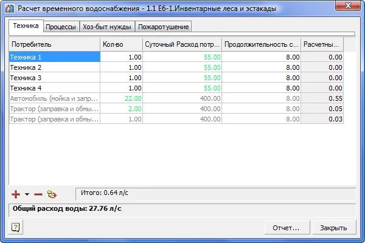Click the Кол-во column header
This screenshot has width=365, height=243.
(x=121, y=44)
